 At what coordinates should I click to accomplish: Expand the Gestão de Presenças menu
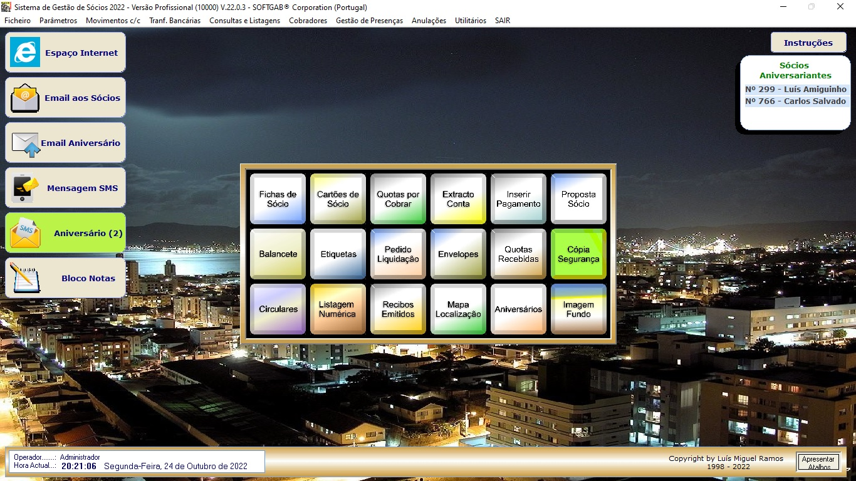pos(369,21)
